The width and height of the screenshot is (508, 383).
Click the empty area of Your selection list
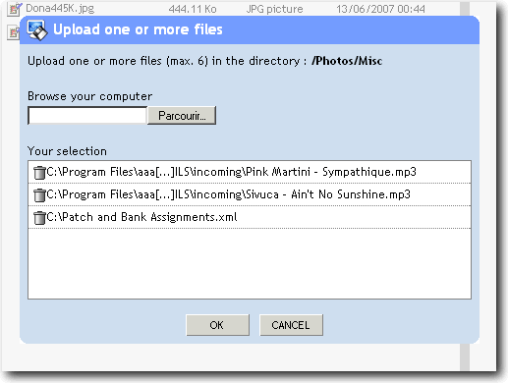pos(250,263)
